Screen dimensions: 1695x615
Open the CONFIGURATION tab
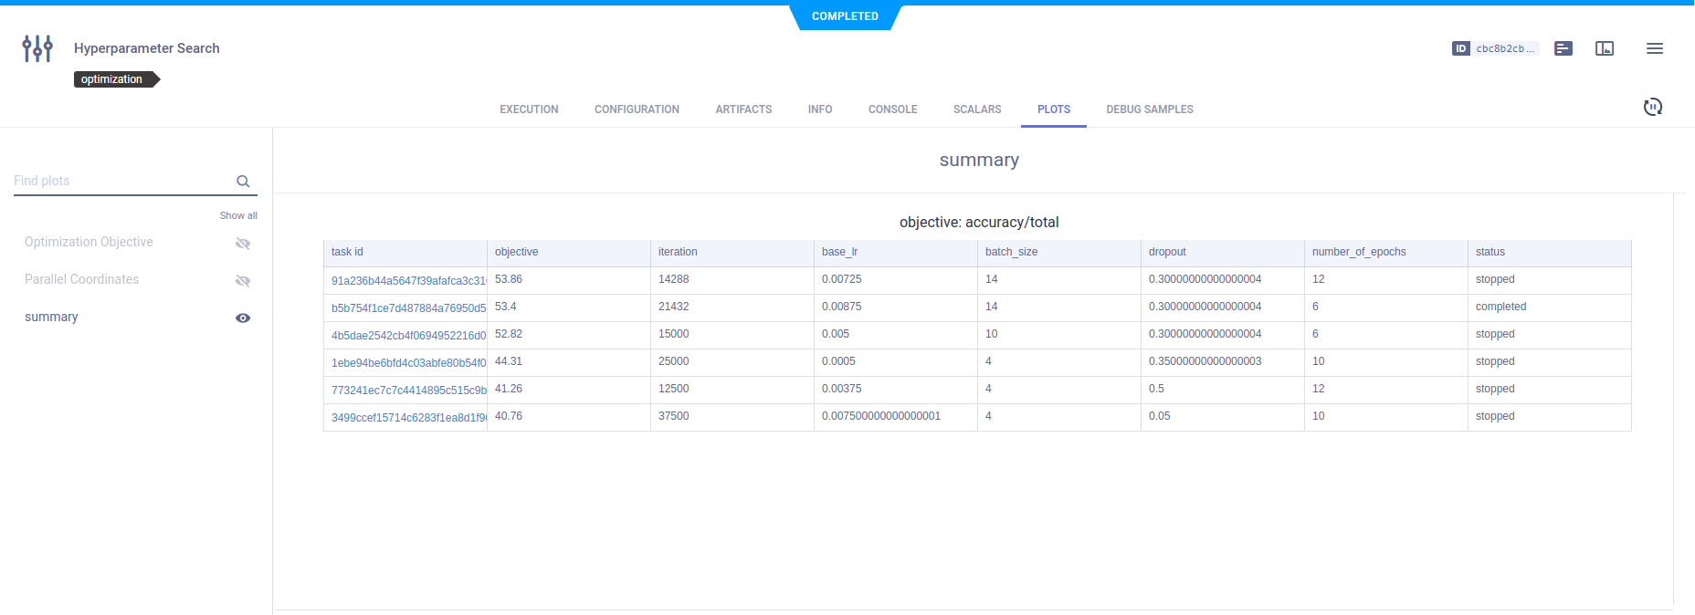coord(637,109)
